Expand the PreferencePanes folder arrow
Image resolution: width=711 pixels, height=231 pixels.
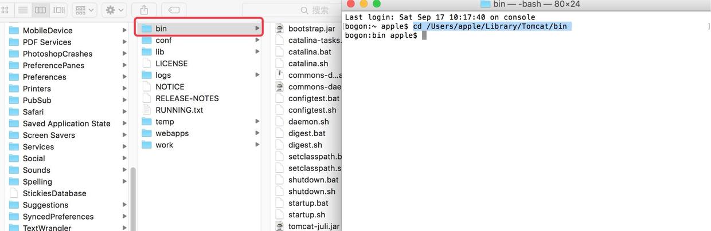click(x=124, y=65)
